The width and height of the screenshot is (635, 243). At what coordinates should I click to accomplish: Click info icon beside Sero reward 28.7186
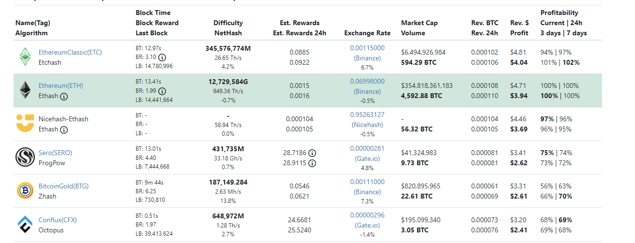click(x=312, y=153)
